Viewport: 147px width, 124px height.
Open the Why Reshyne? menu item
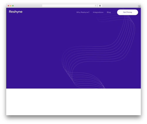click(83, 12)
